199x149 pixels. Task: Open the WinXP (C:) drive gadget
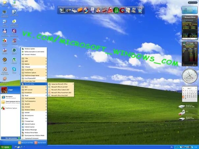(188, 106)
